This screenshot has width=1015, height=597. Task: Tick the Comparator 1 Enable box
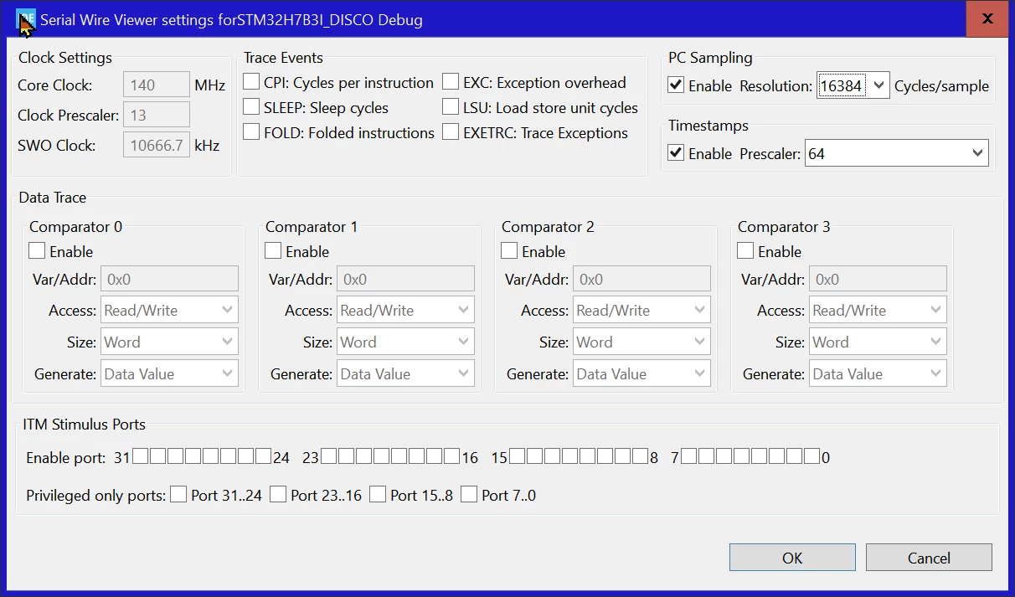273,251
